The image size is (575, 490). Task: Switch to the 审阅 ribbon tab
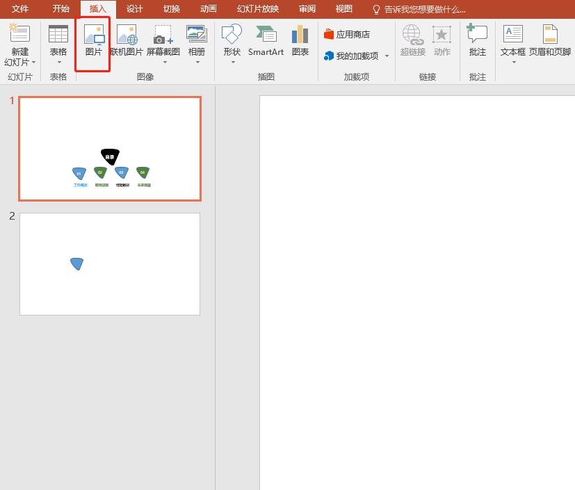[x=307, y=9]
